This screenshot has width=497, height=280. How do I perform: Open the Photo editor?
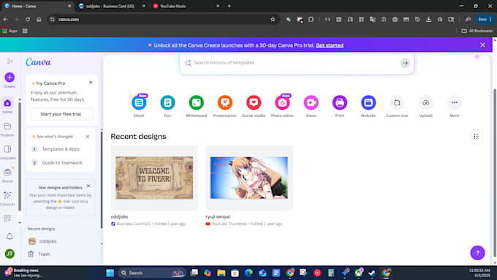point(282,103)
